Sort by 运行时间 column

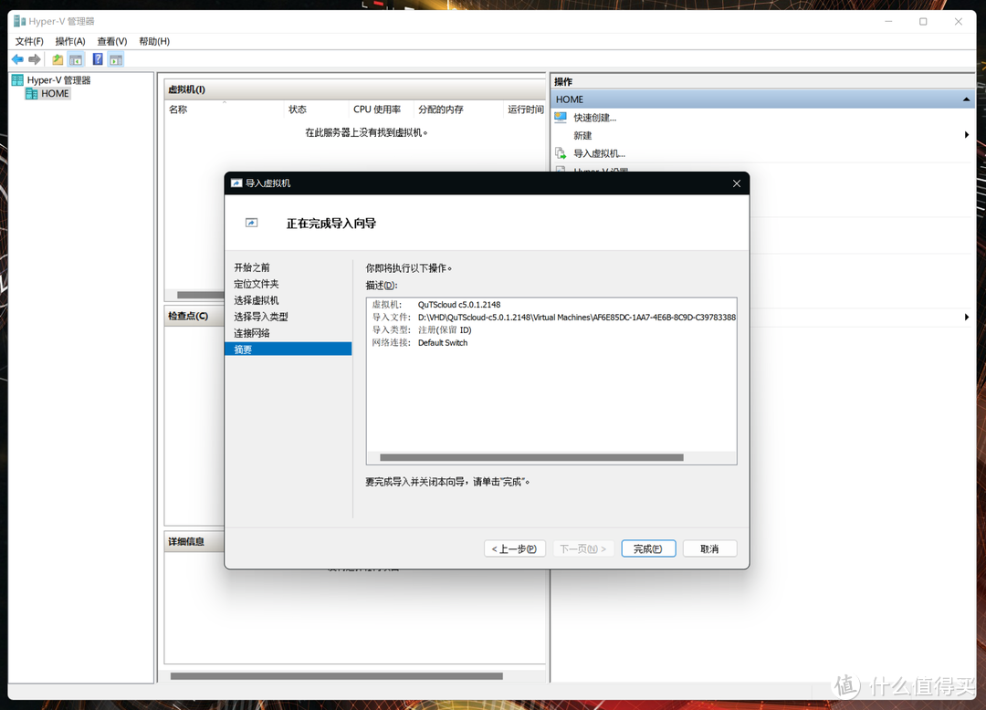coord(525,110)
